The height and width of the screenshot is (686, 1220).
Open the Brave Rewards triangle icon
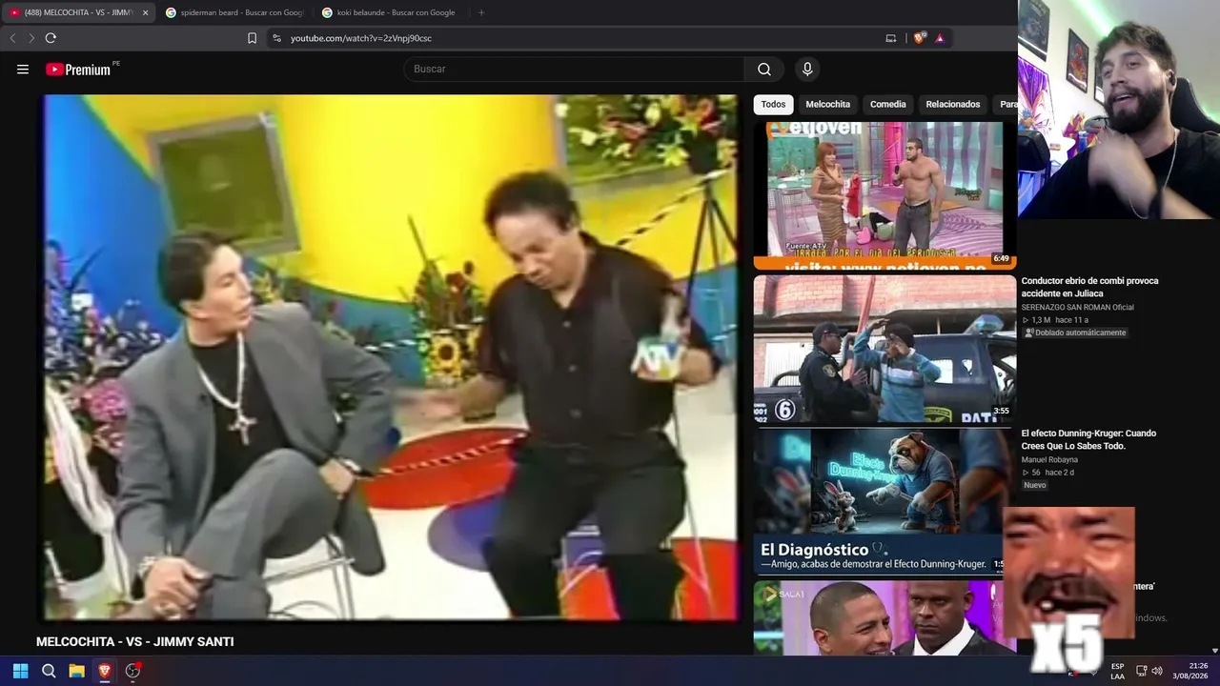pos(940,38)
